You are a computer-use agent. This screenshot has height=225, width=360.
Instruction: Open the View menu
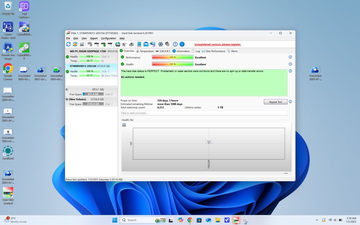pos(84,39)
